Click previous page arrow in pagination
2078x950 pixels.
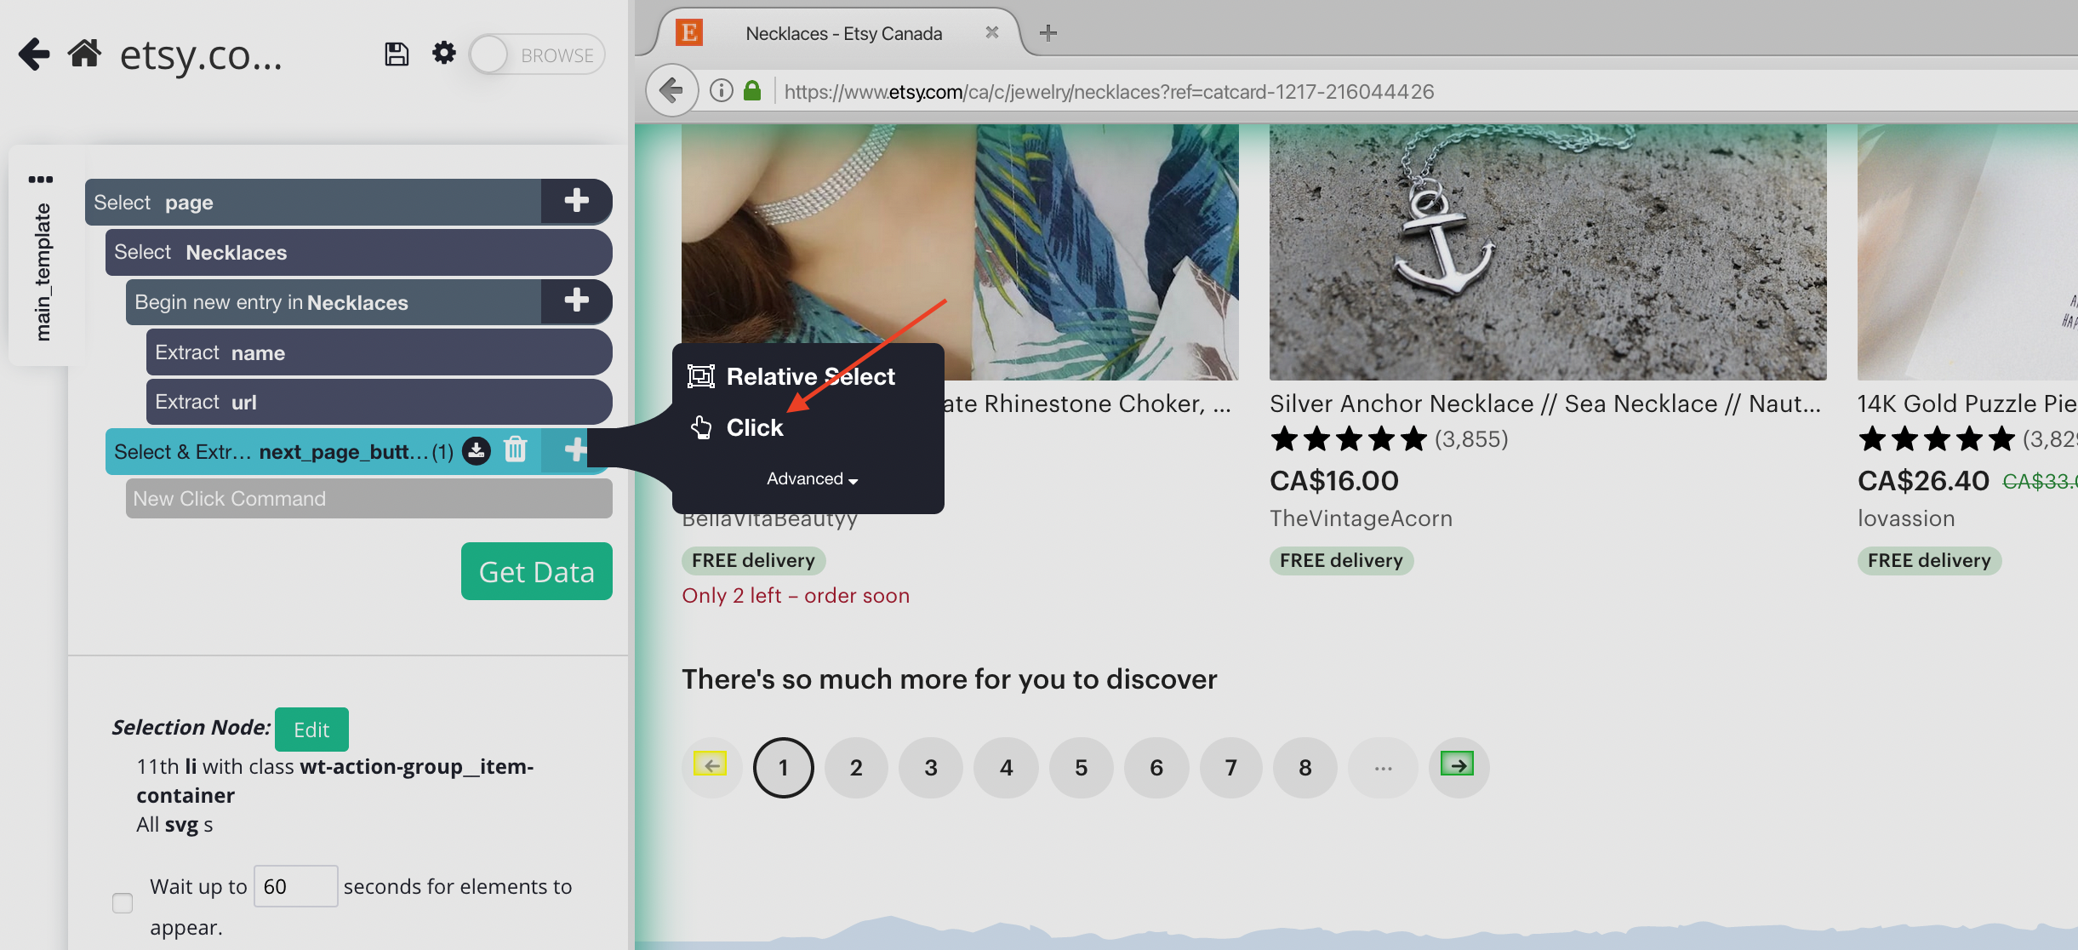(711, 766)
